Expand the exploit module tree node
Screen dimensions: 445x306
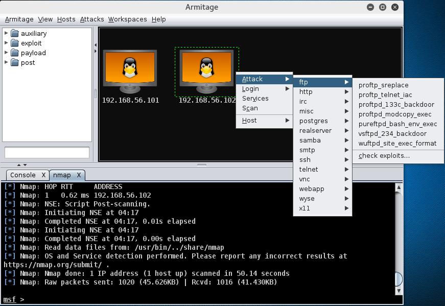(6, 43)
